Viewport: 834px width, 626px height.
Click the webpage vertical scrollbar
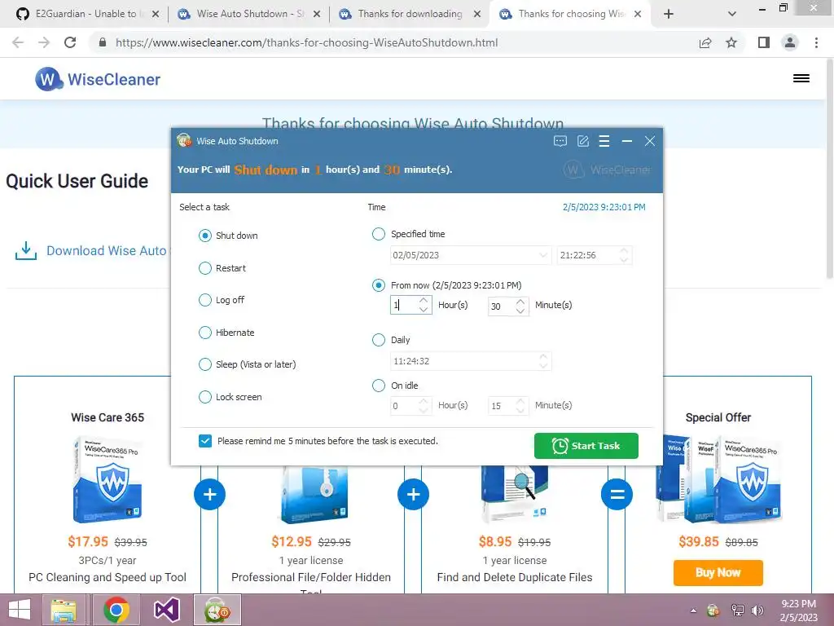[829, 169]
